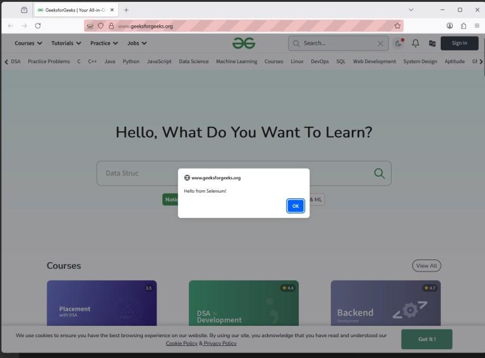The width and height of the screenshot is (485, 358).
Task: Open the Web Development topic
Action: [374, 61]
